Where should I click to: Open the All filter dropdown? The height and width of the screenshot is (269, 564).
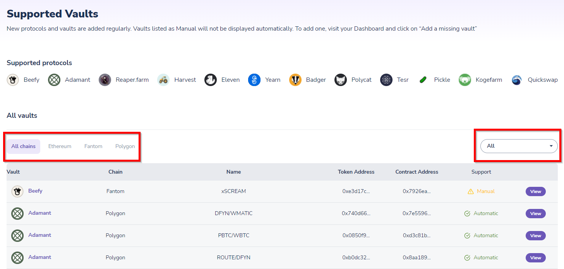(519, 146)
